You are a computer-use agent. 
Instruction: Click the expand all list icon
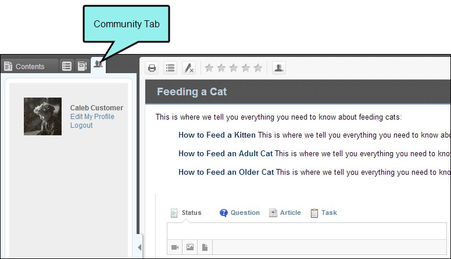click(170, 68)
